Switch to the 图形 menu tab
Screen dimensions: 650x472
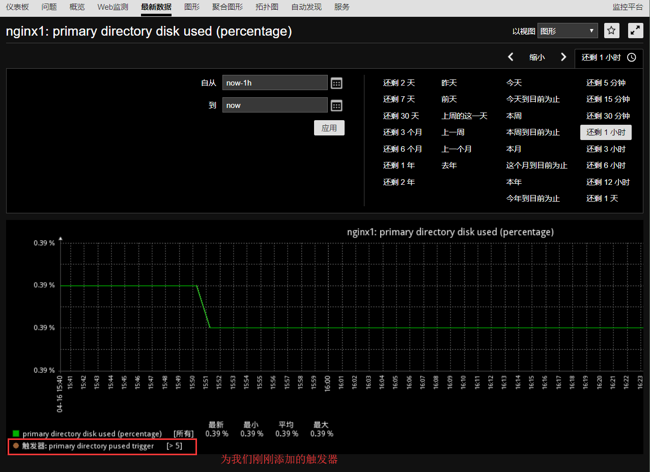pos(192,7)
